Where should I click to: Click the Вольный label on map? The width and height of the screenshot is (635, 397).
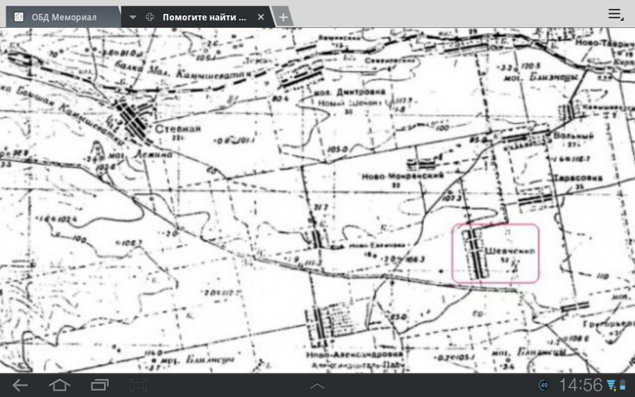(x=573, y=135)
